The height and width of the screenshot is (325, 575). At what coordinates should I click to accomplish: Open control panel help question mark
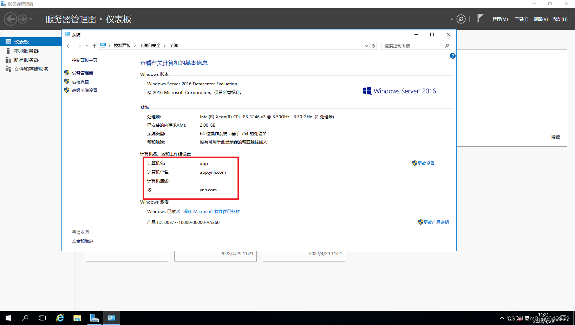click(453, 56)
